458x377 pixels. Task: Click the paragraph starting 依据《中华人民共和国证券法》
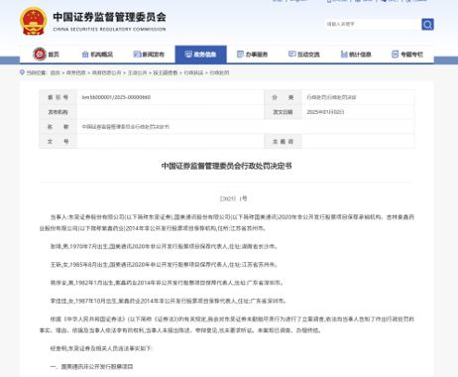point(227,324)
